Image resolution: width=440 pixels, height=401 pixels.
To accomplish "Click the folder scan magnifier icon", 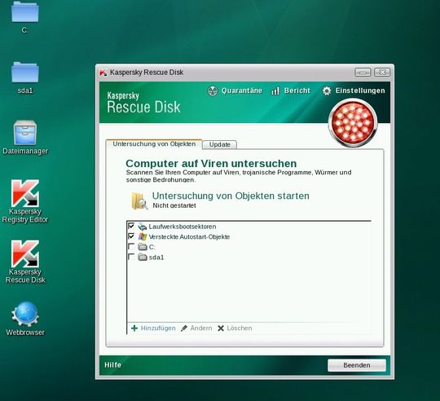I will point(139,200).
